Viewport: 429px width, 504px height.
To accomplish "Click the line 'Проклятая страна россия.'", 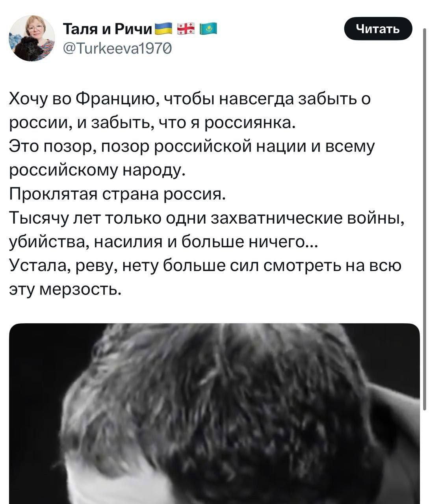I will [x=118, y=194].
